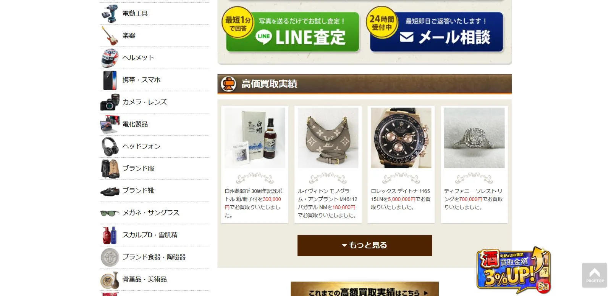Click the electric drill icon for 電動工具
Screen dimensions: 611x296
click(110, 14)
